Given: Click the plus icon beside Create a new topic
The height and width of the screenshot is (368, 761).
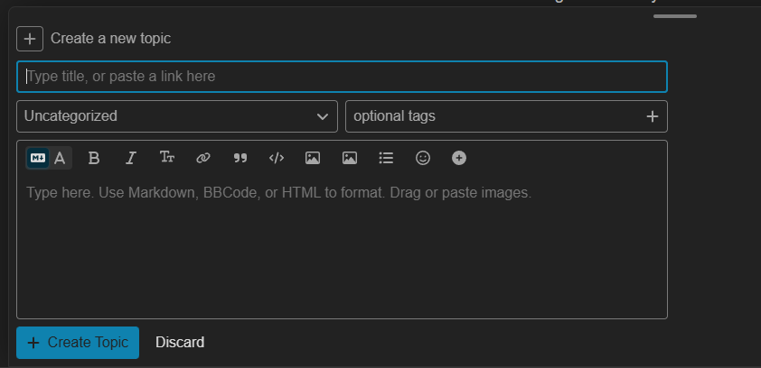Looking at the screenshot, I should pos(30,39).
